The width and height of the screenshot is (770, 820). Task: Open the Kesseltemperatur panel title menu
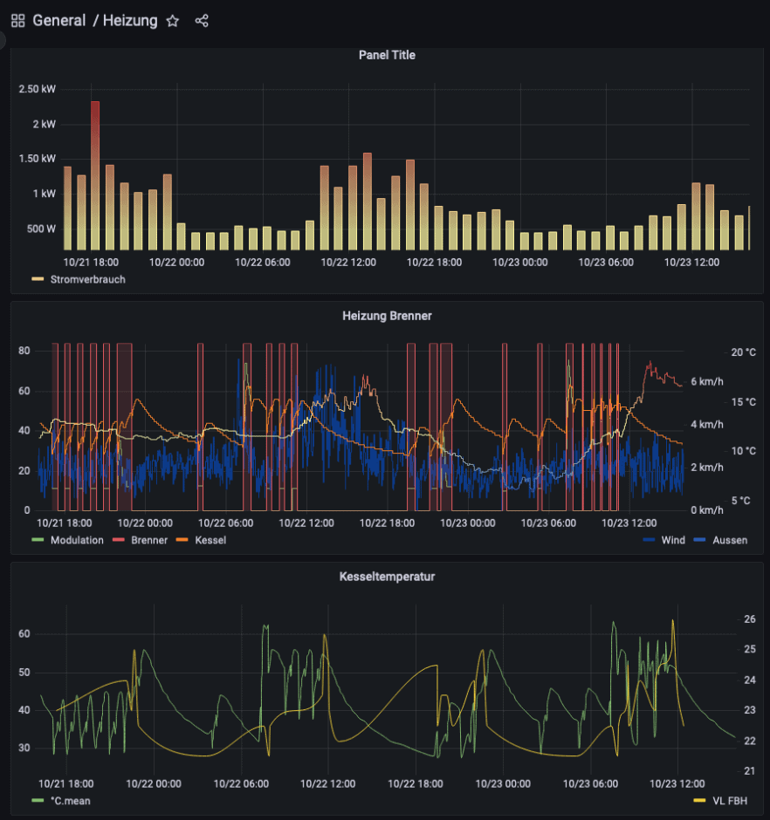click(x=387, y=577)
